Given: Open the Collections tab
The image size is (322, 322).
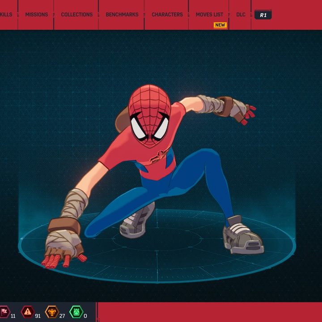Looking at the screenshot, I should point(77,15).
